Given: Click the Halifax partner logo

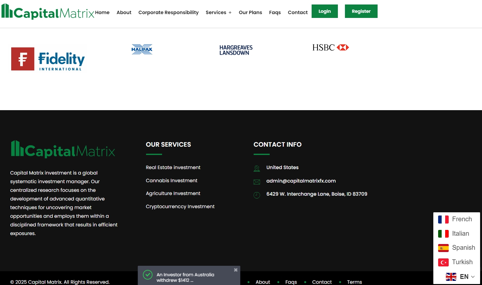Looking at the screenshot, I should 142,49.
